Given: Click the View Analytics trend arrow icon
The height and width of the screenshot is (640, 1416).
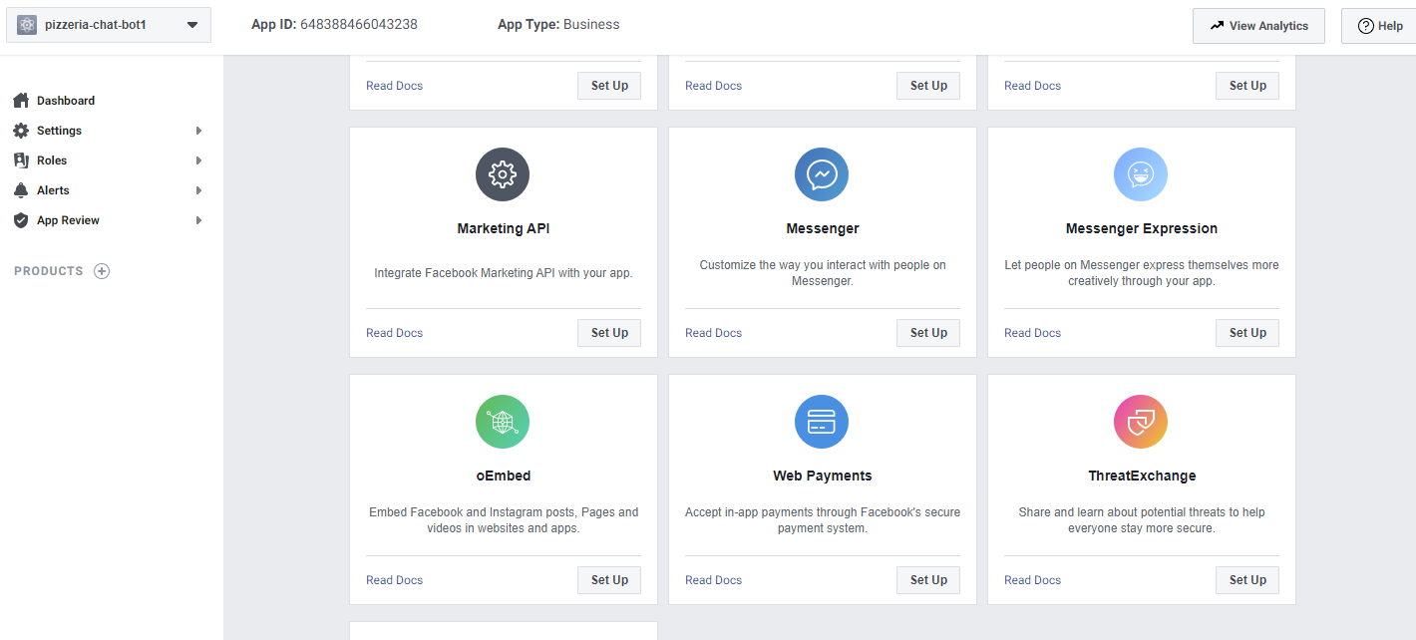Looking at the screenshot, I should (1217, 26).
